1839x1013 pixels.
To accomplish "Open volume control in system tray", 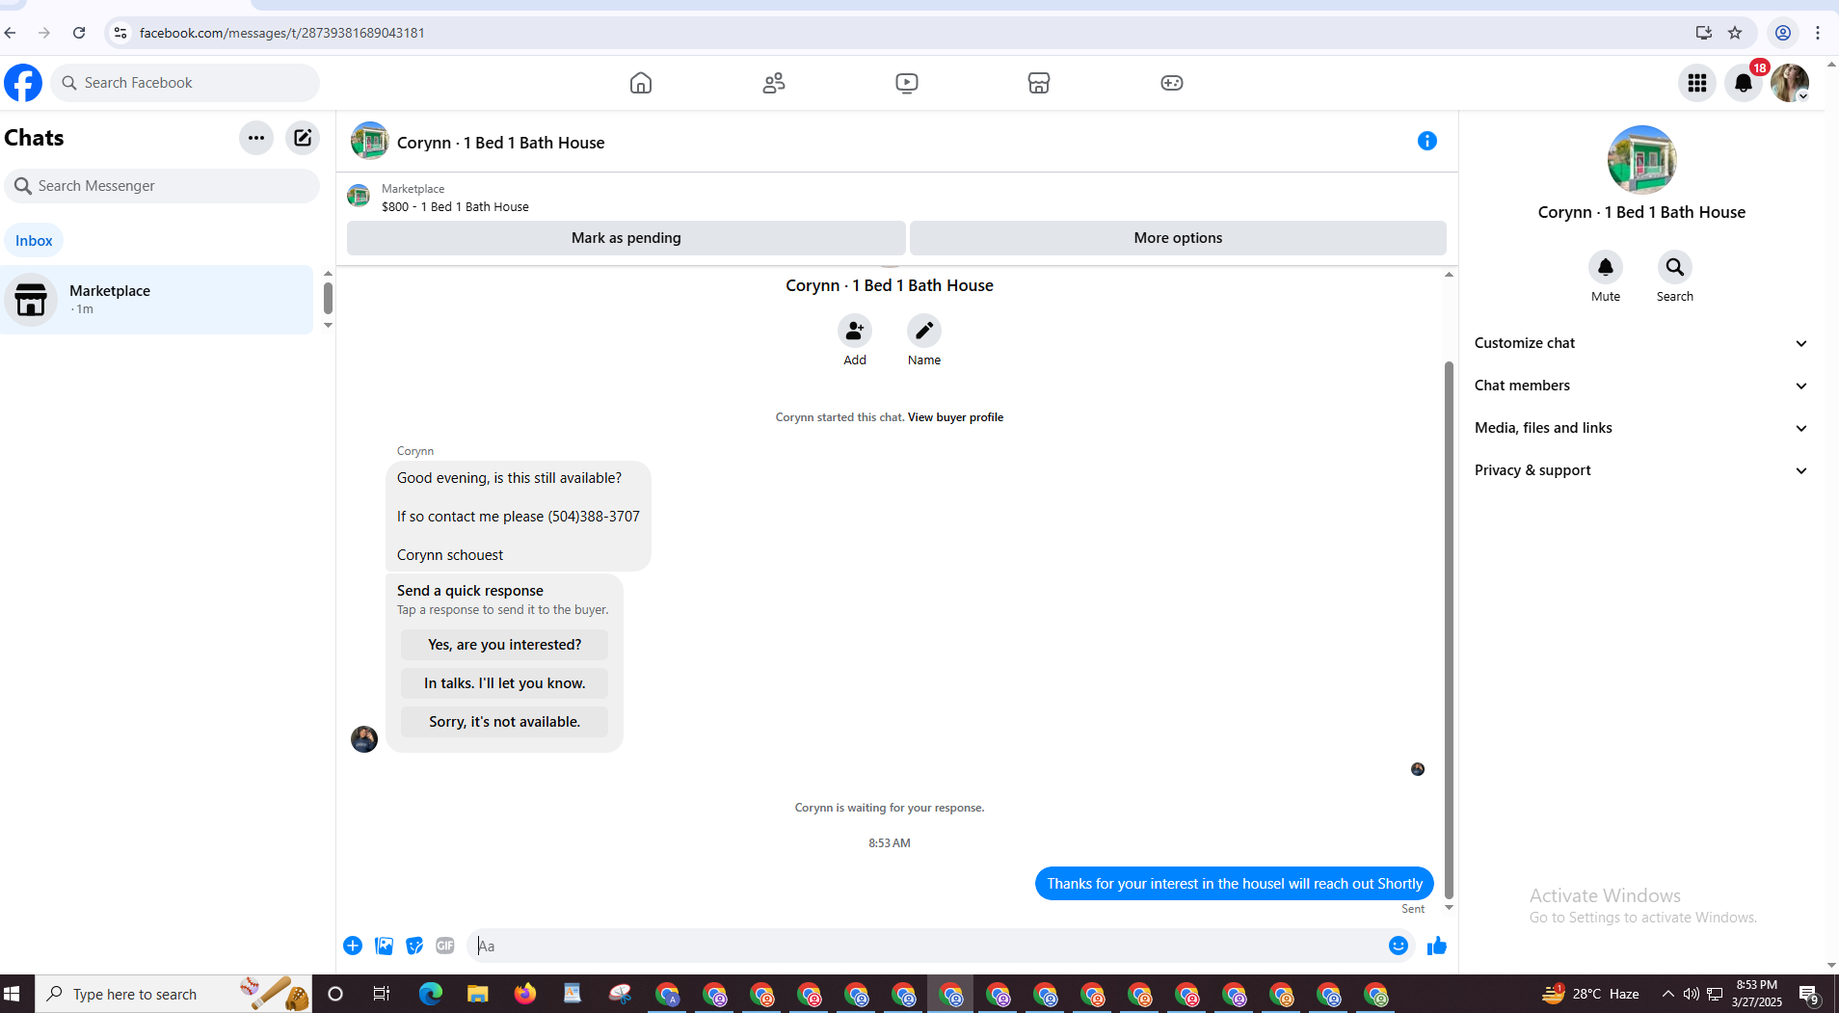I will (1691, 994).
